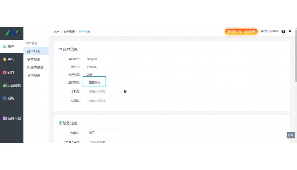297x170 pixels.
Task: Open the 售后 section in sidebar
Action: (x=12, y=59)
